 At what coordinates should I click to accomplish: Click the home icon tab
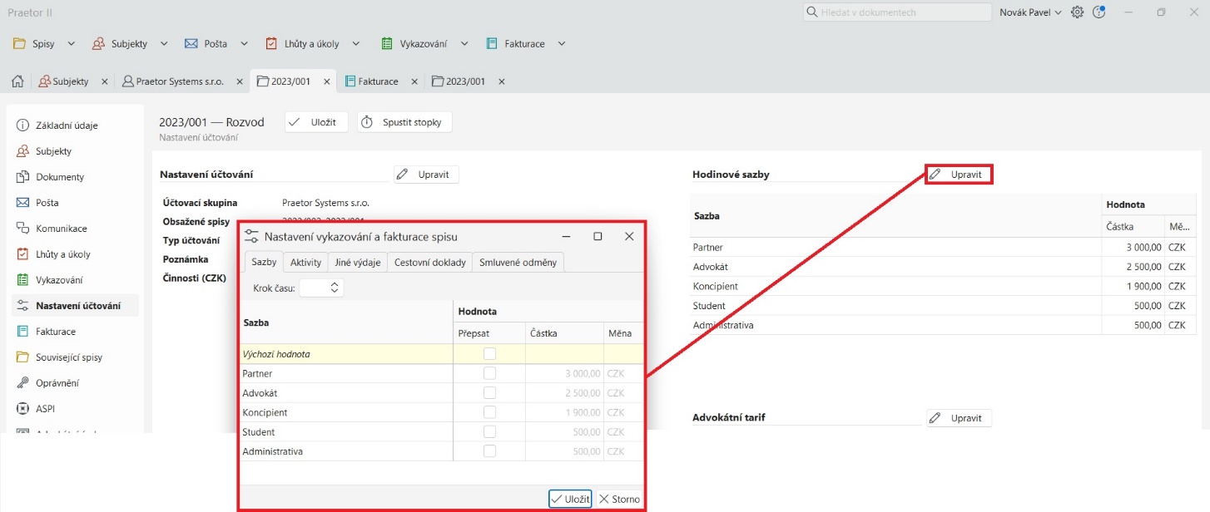tap(17, 81)
